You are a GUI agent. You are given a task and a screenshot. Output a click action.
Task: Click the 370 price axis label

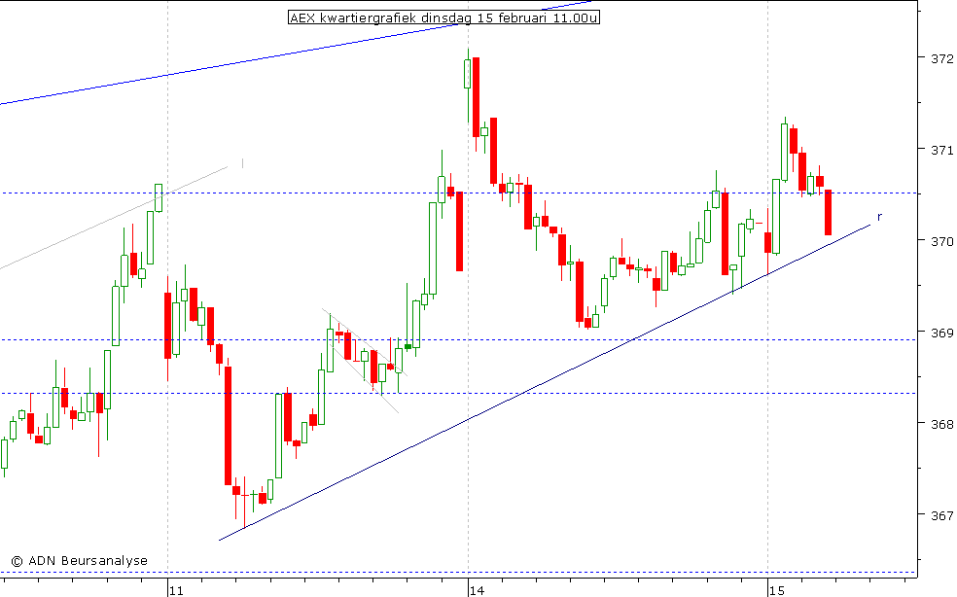(941, 241)
